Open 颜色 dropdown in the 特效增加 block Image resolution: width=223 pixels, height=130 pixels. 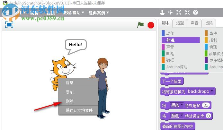(176, 105)
